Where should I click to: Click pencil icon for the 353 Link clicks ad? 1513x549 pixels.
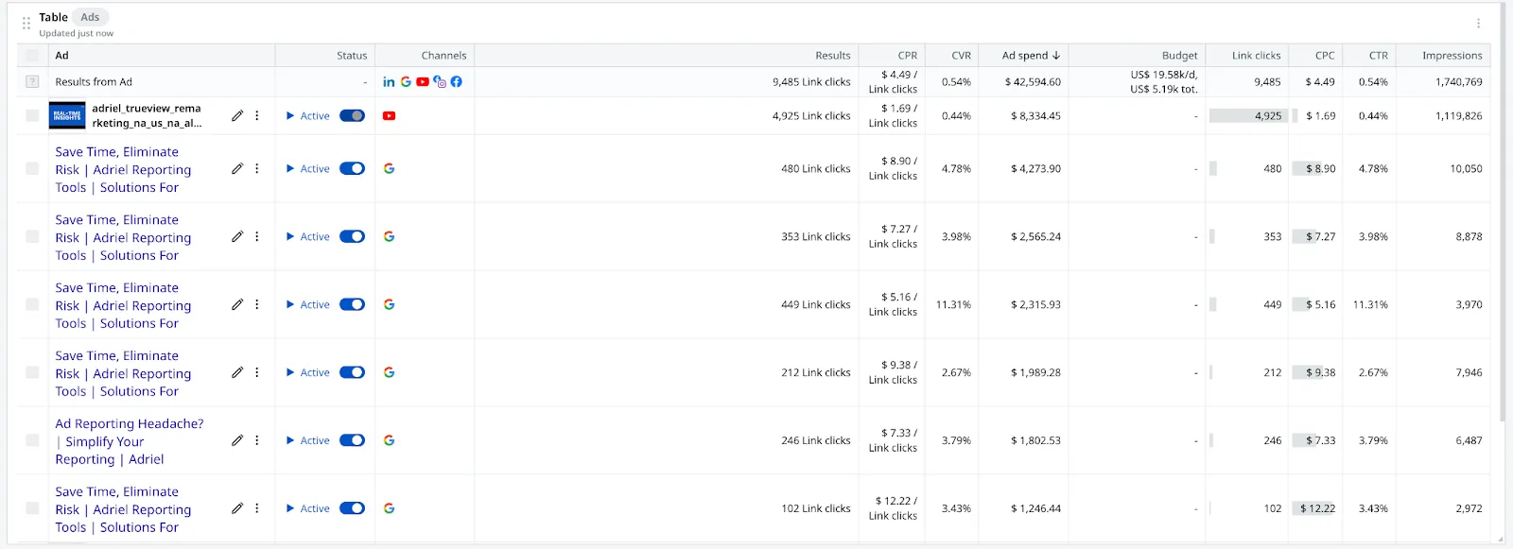coord(237,237)
